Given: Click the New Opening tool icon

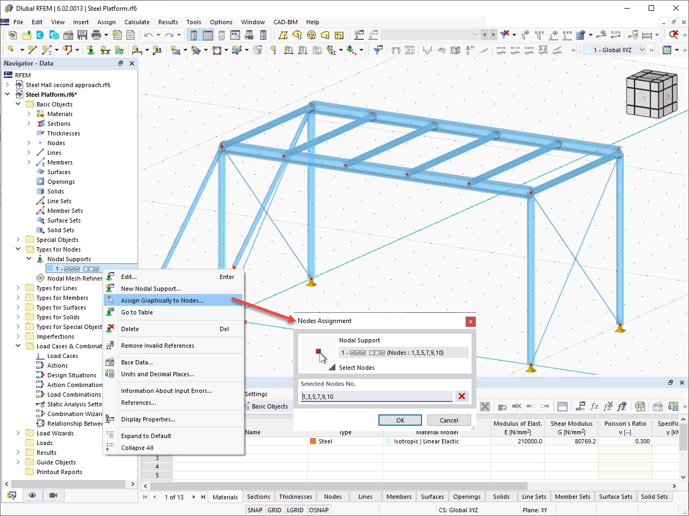Looking at the screenshot, I should [x=216, y=50].
